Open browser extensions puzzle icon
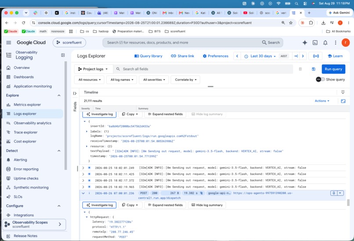 point(311,23)
